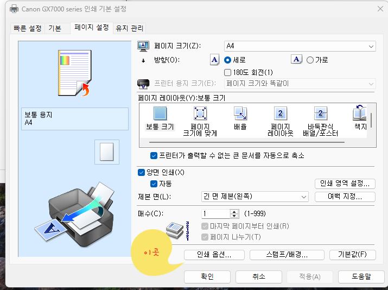The height and width of the screenshot is (290, 388).
Task: Click the layout list horizontal scrollbar
Action: pyautogui.click(x=247, y=142)
